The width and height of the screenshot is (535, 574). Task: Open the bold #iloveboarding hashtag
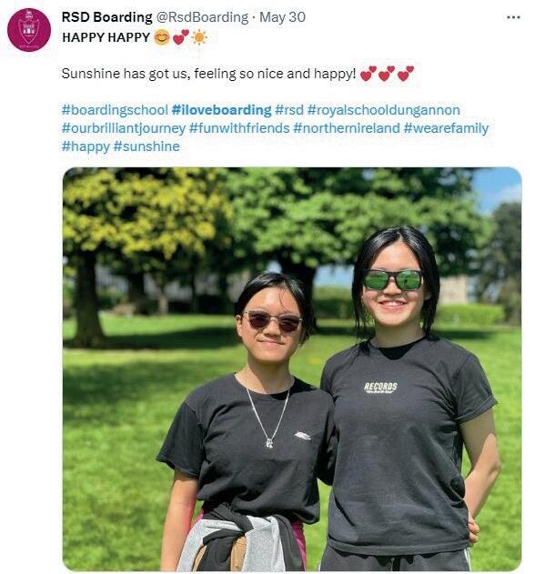[221, 110]
